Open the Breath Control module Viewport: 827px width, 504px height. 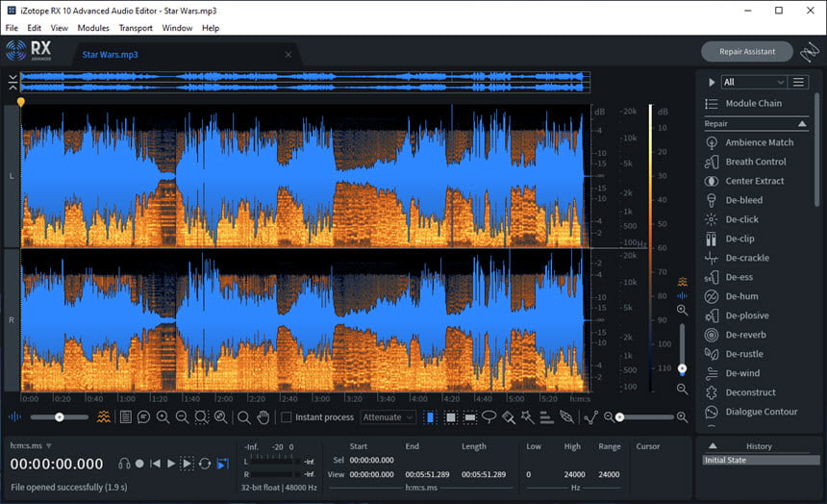(744, 162)
